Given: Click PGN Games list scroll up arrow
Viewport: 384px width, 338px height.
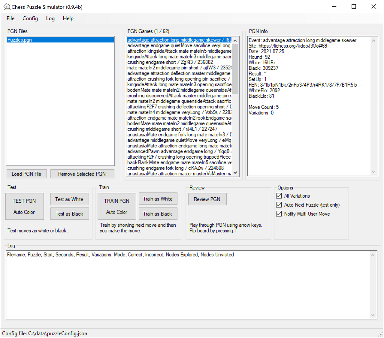Looking at the screenshot, I should pos(235,41).
